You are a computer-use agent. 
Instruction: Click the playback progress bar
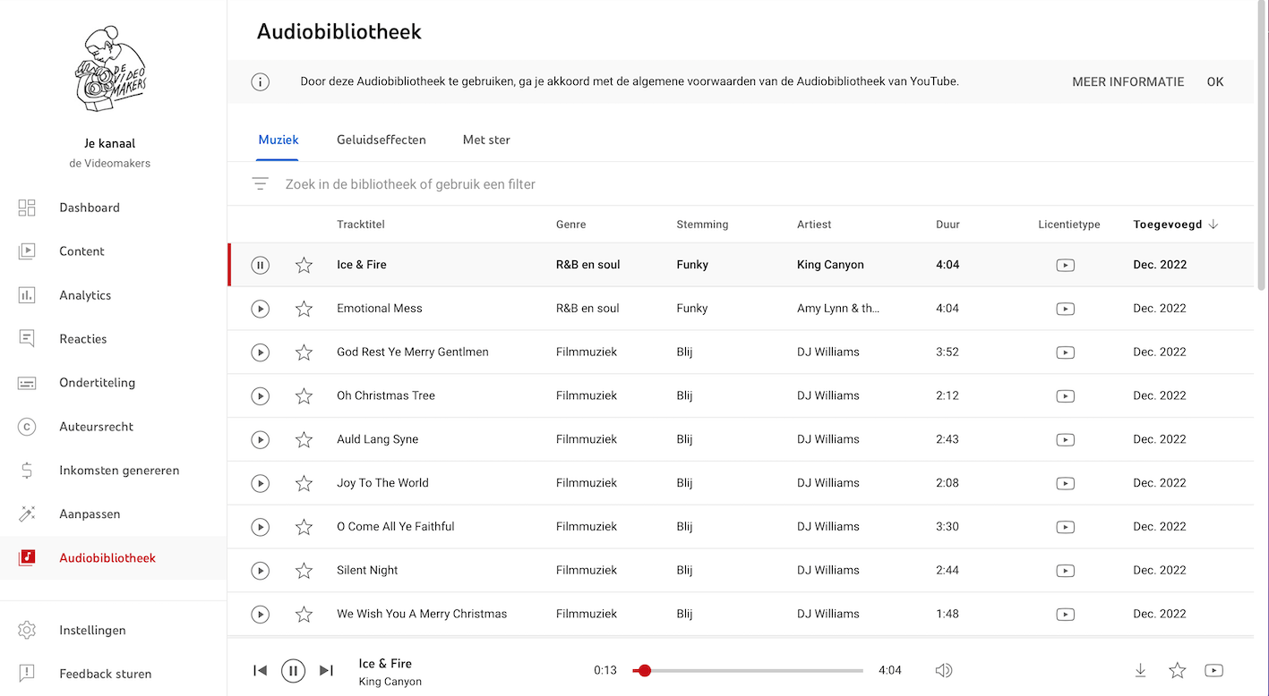point(752,670)
